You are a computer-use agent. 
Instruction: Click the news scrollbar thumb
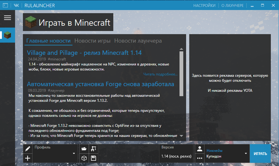click(x=181, y=74)
